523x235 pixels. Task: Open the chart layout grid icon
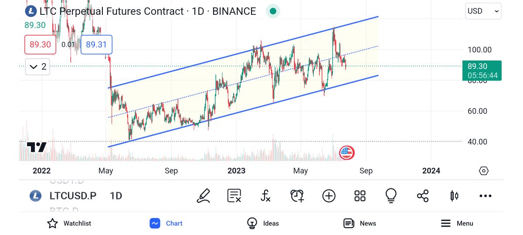tap(360, 196)
